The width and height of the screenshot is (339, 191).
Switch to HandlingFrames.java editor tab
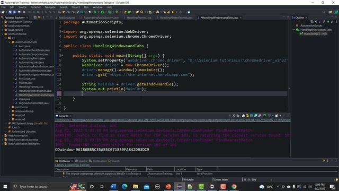click(139, 18)
